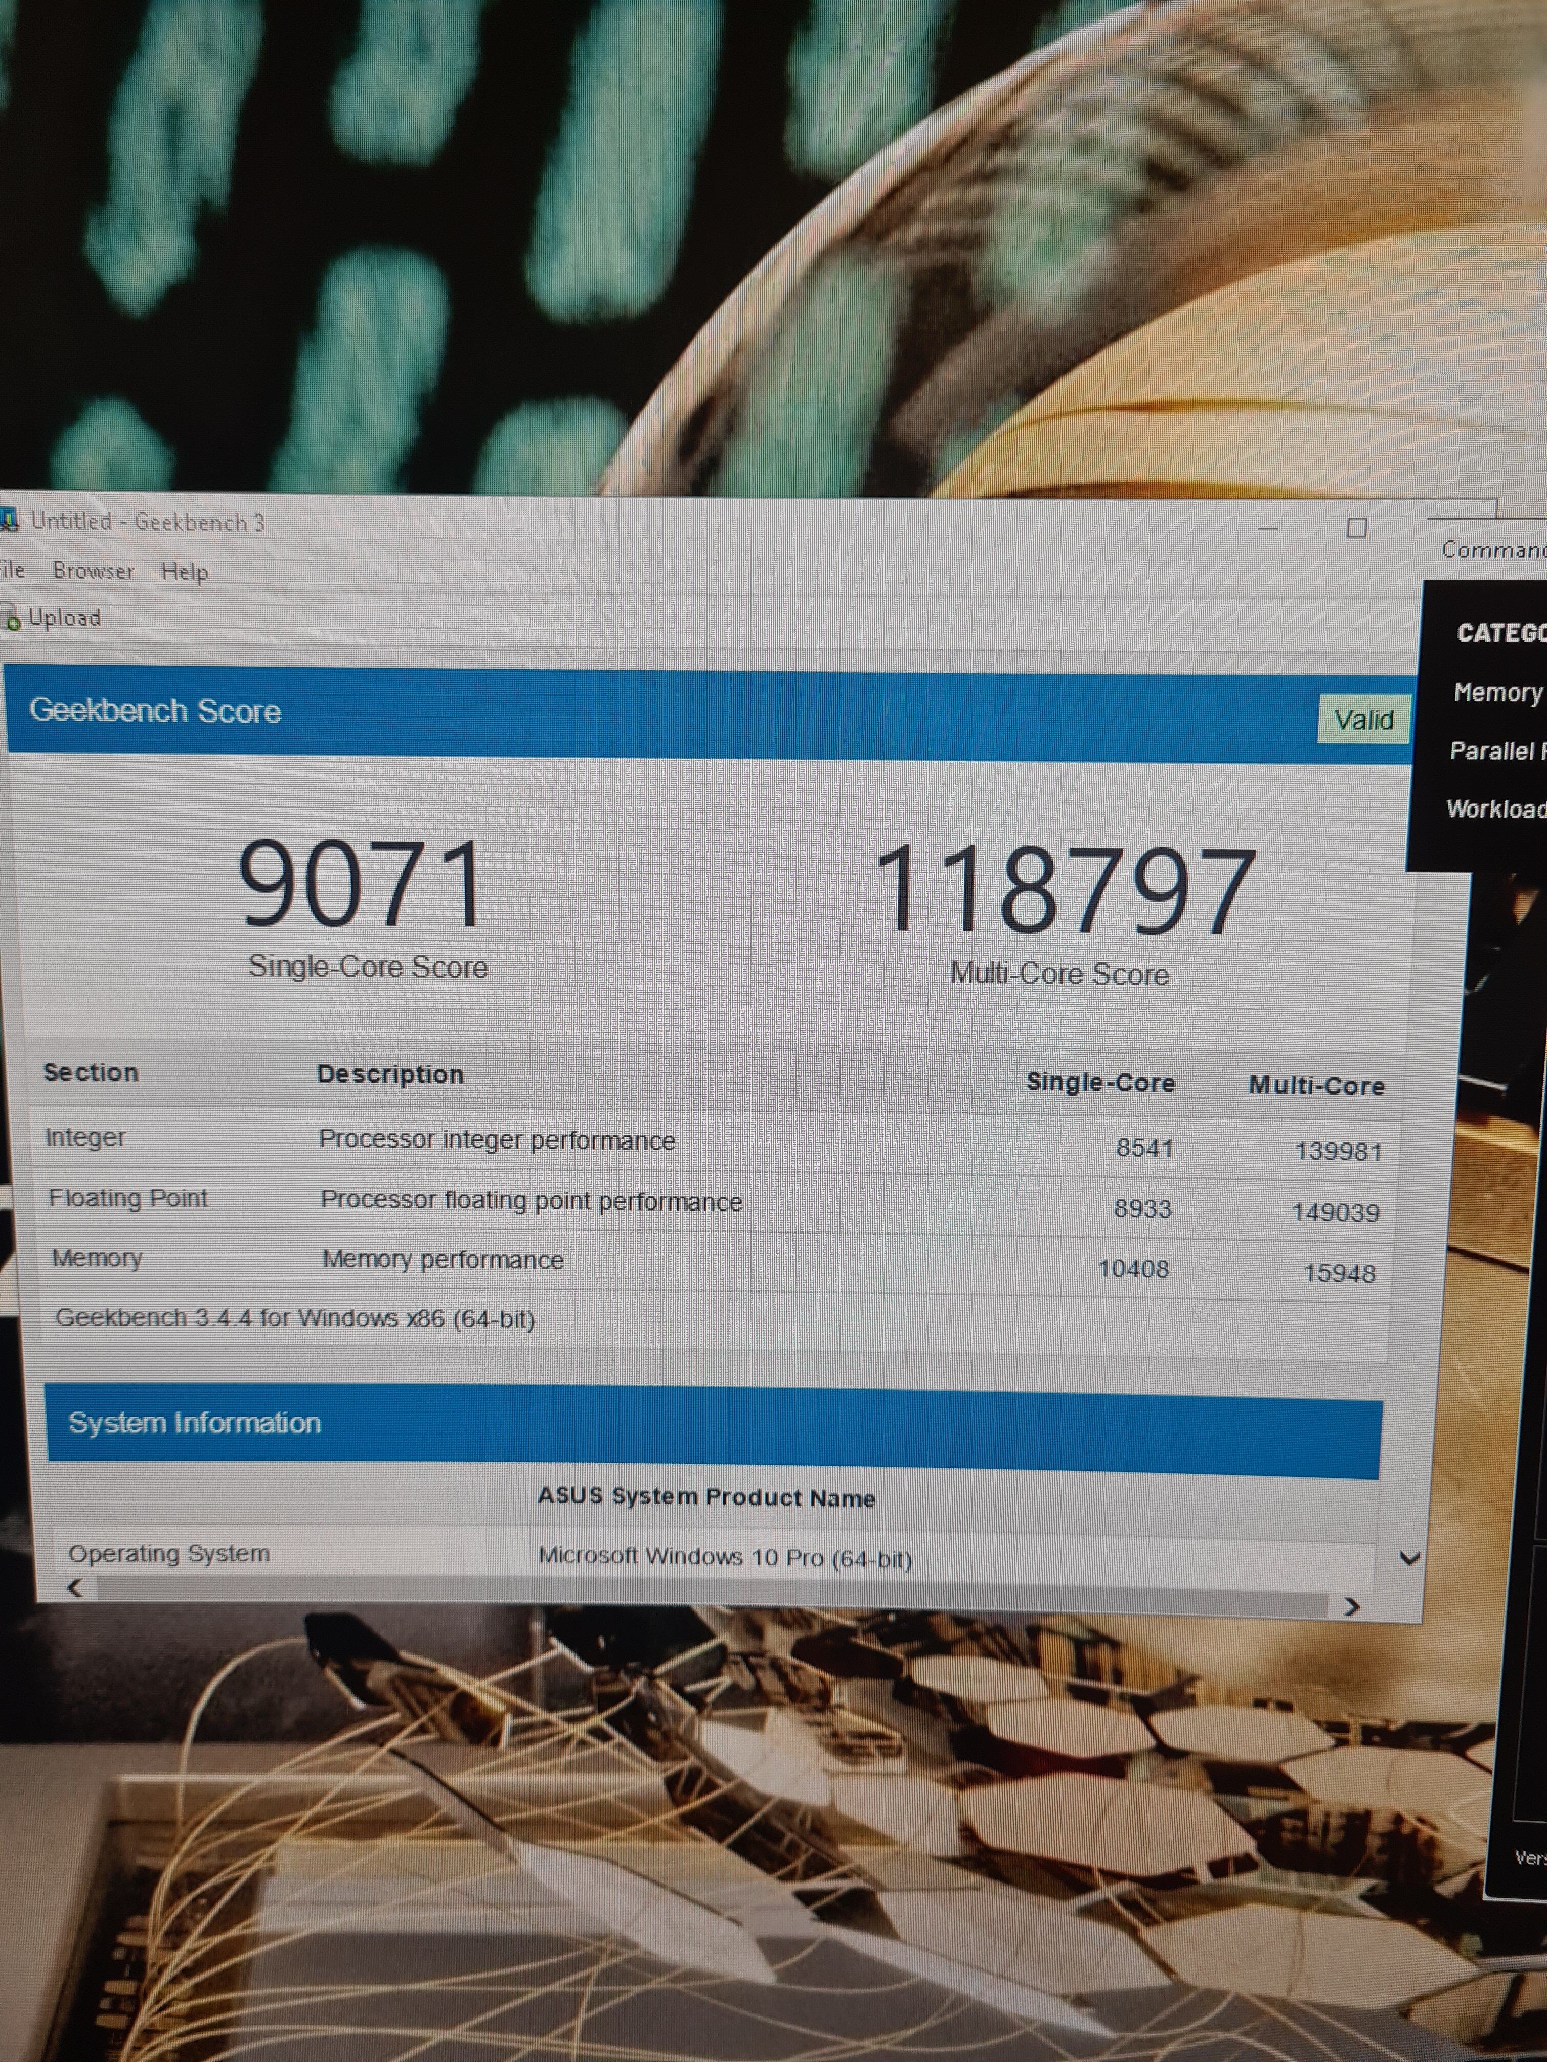
Task: Select the Floating Point row label
Action: tap(129, 1198)
